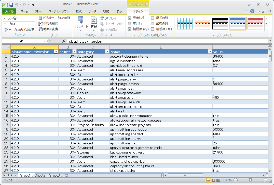The height and width of the screenshot is (185, 274).
Task: Click the Redo icon in quick access toolbar
Action: click(25, 5)
